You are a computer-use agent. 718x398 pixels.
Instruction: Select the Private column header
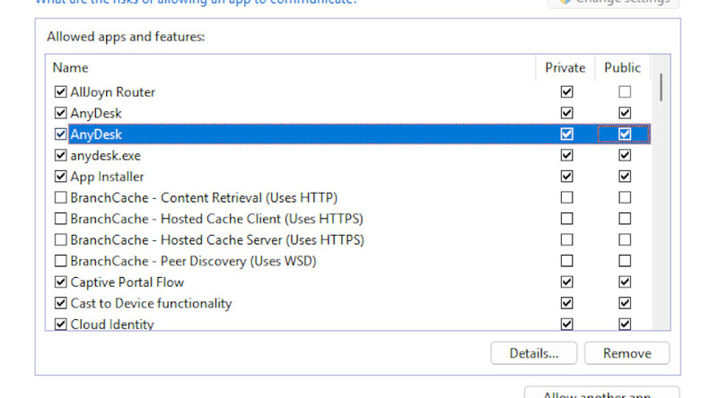[565, 68]
